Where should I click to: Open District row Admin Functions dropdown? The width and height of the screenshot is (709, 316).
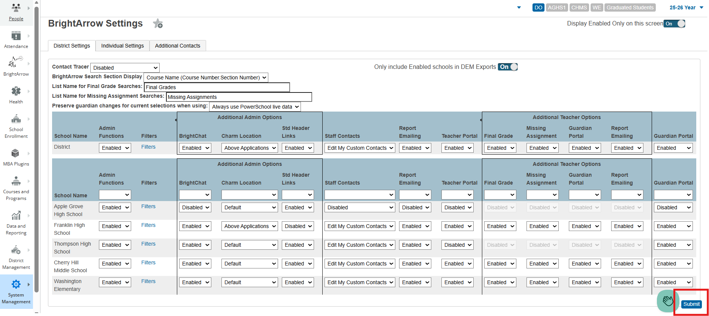coord(115,148)
